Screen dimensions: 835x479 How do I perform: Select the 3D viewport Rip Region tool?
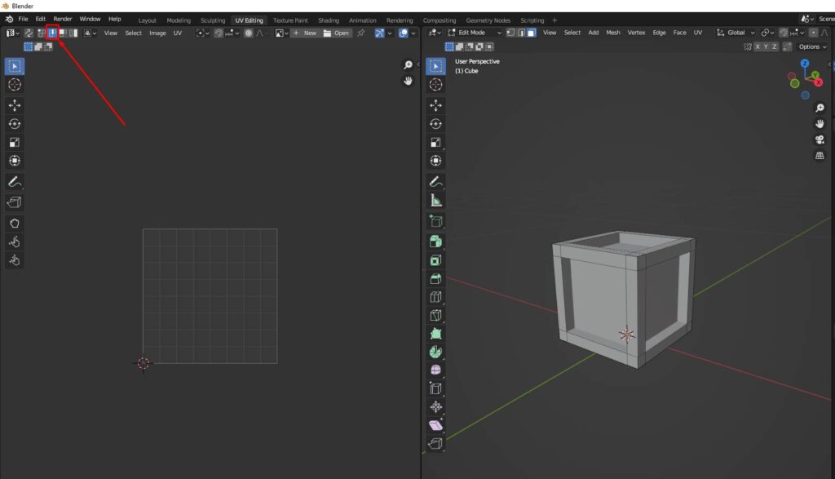[435, 443]
